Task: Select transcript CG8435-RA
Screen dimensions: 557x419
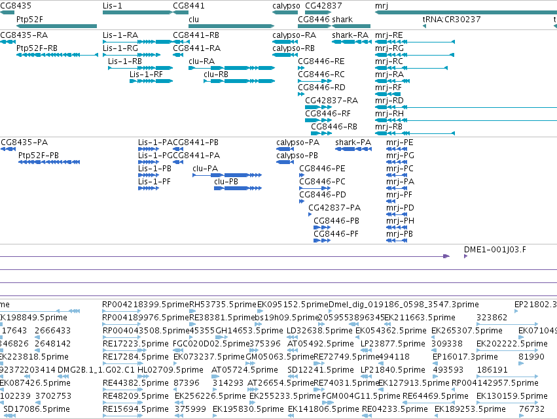Action: [24, 35]
